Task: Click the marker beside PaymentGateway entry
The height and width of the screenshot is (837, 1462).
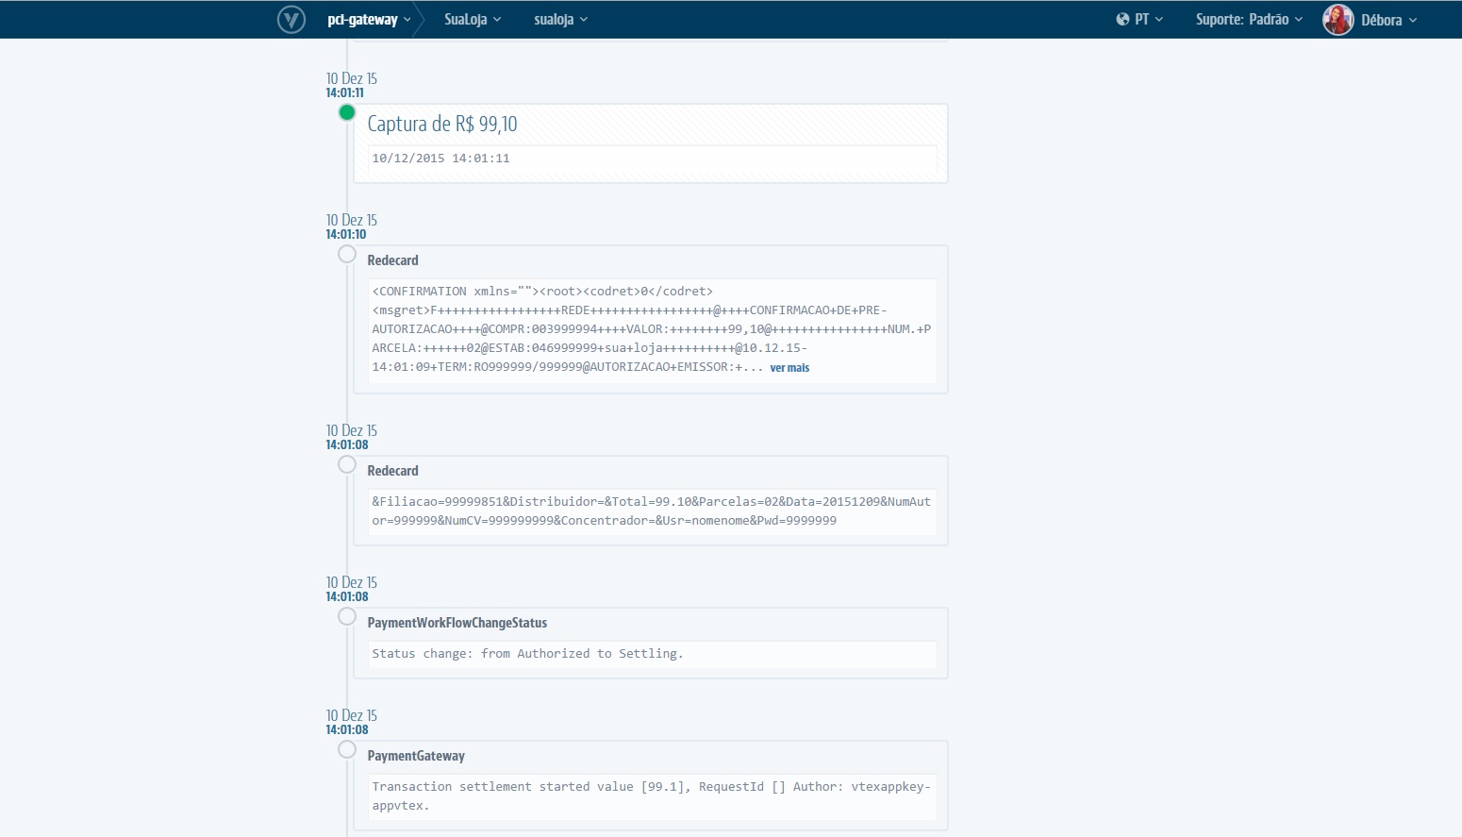Action: coord(346,749)
